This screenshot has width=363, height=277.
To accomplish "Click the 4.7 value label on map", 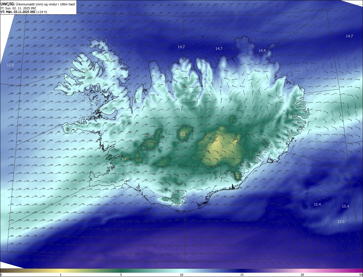I will click(287, 116).
